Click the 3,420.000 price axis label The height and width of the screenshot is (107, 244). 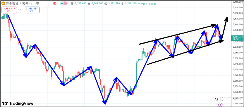(238, 19)
